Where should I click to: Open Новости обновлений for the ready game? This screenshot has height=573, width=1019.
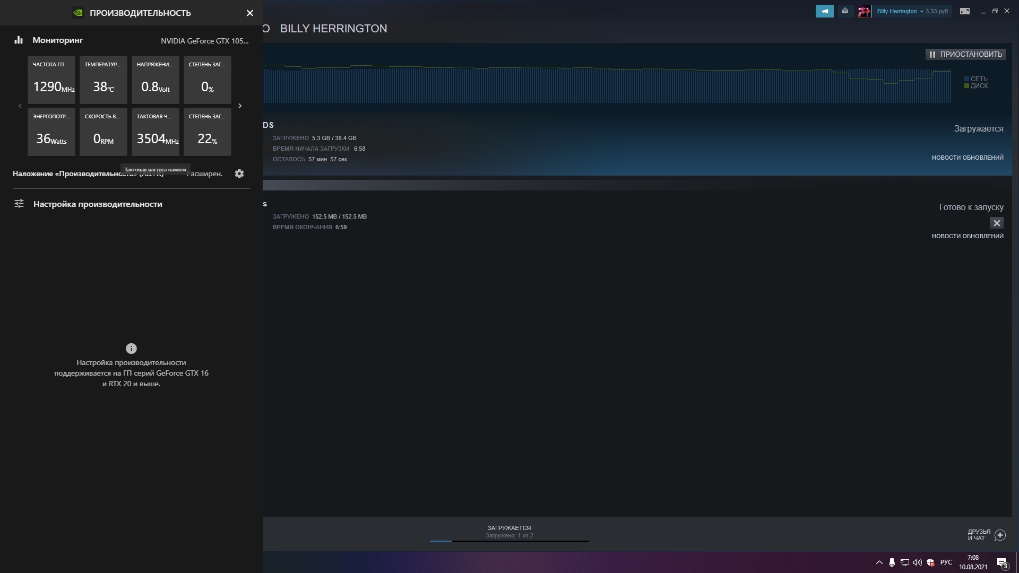967,236
